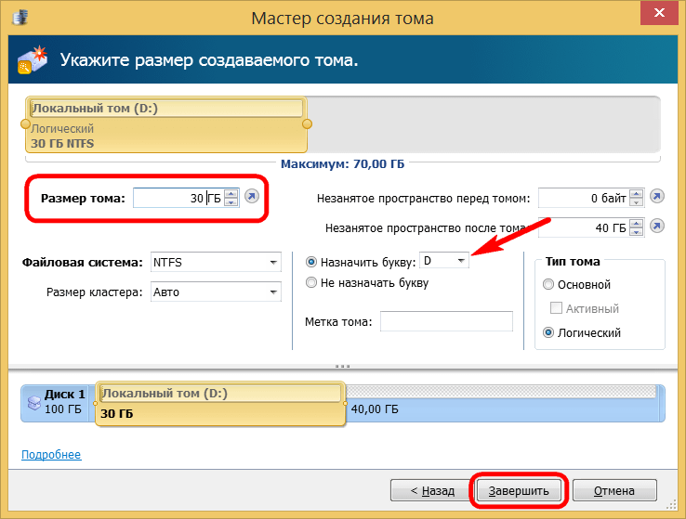Go back with the '< Назад' button
Image resolution: width=686 pixels, height=519 pixels.
point(428,490)
